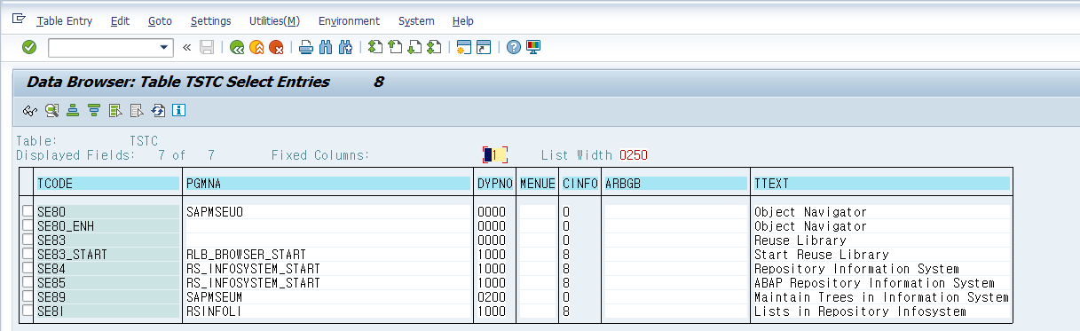This screenshot has height=331, width=1080.
Task: Click the red Cancel icon
Action: [x=276, y=47]
